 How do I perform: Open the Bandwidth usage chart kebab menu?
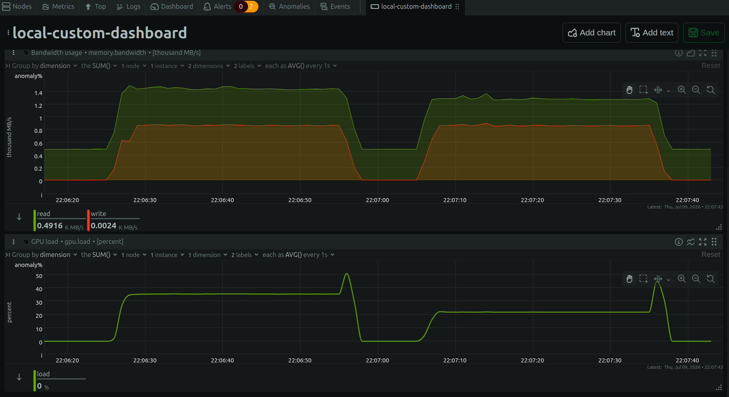(14, 53)
